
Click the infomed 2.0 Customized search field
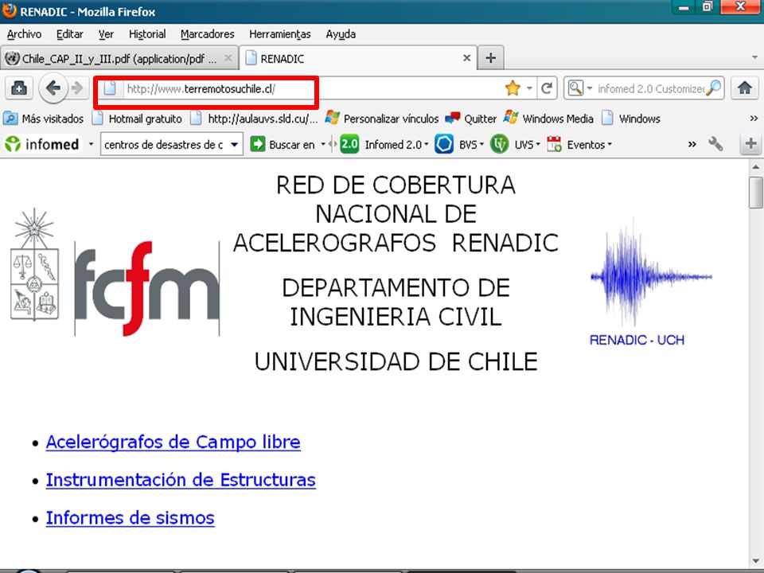pos(650,88)
